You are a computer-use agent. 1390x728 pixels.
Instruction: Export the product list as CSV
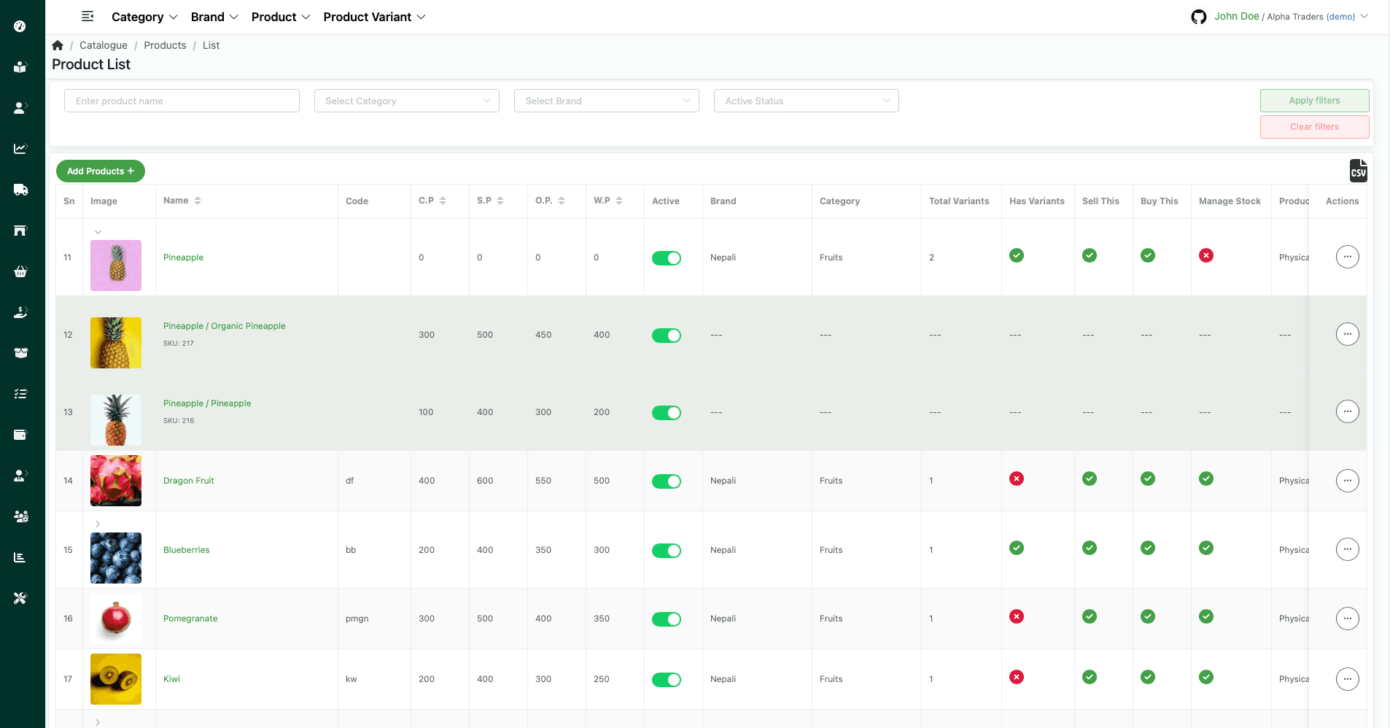[x=1358, y=171]
